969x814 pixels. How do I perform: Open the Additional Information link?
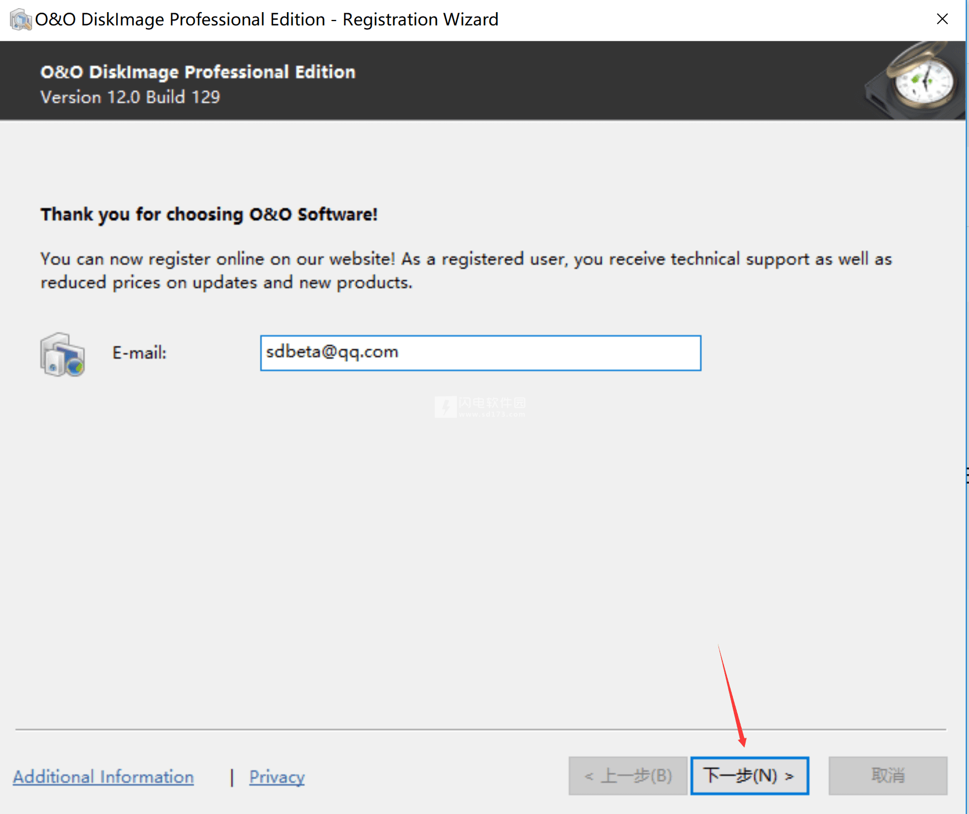pos(103,776)
